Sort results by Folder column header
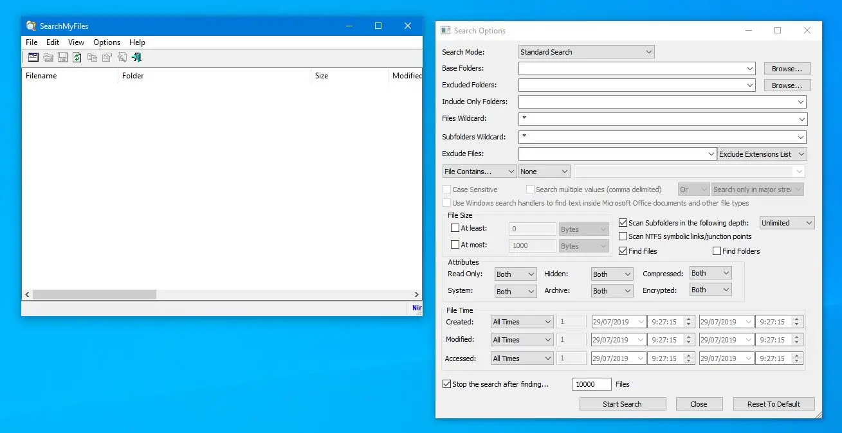 point(215,76)
